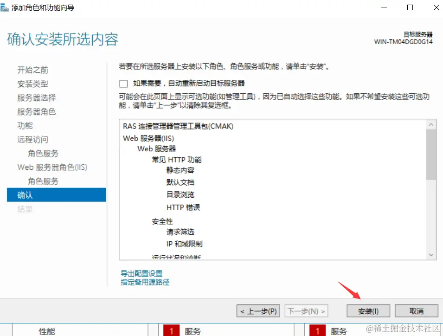Image resolution: width=443 pixels, height=336 pixels.
Task: Select the highlighted 确认 step
Action: click(x=57, y=195)
